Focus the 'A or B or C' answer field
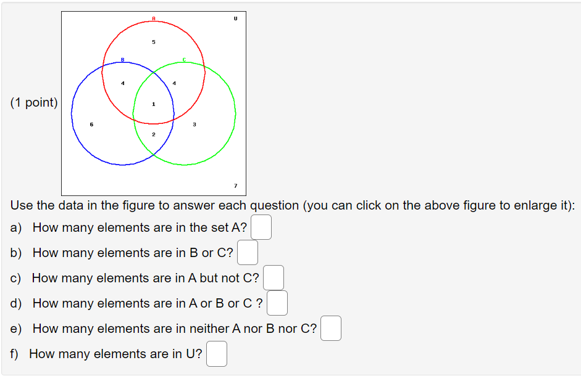This screenshot has height=376, width=581. tap(277, 303)
